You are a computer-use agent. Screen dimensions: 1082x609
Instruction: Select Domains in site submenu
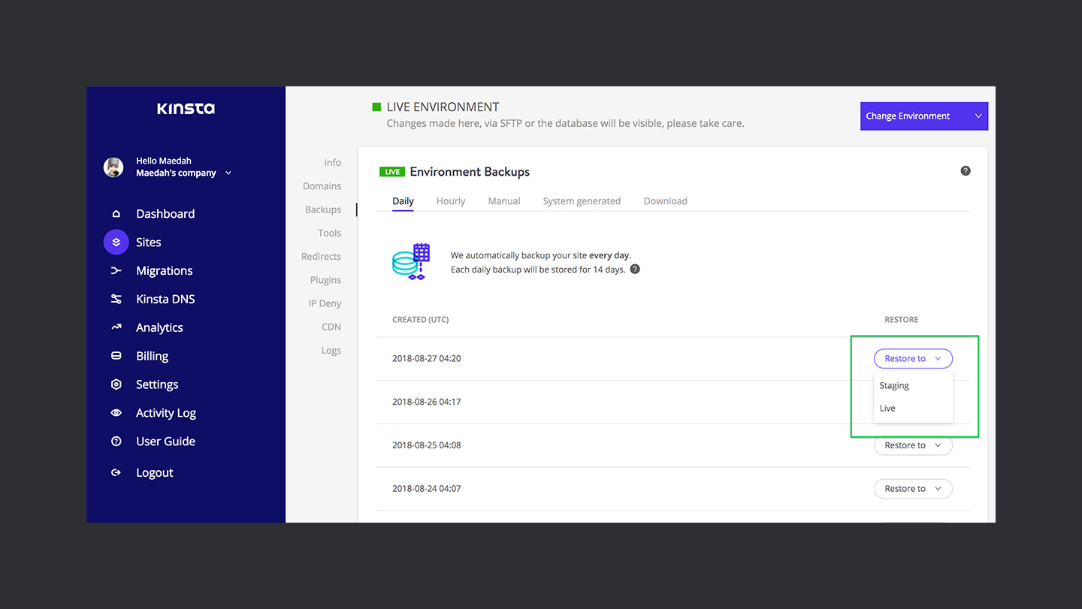pos(322,186)
